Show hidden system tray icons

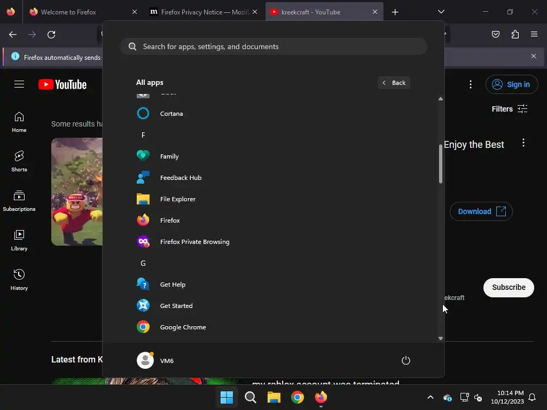tap(431, 397)
